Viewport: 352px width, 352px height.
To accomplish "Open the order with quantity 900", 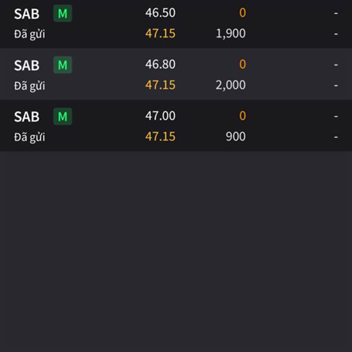I will point(176,126).
